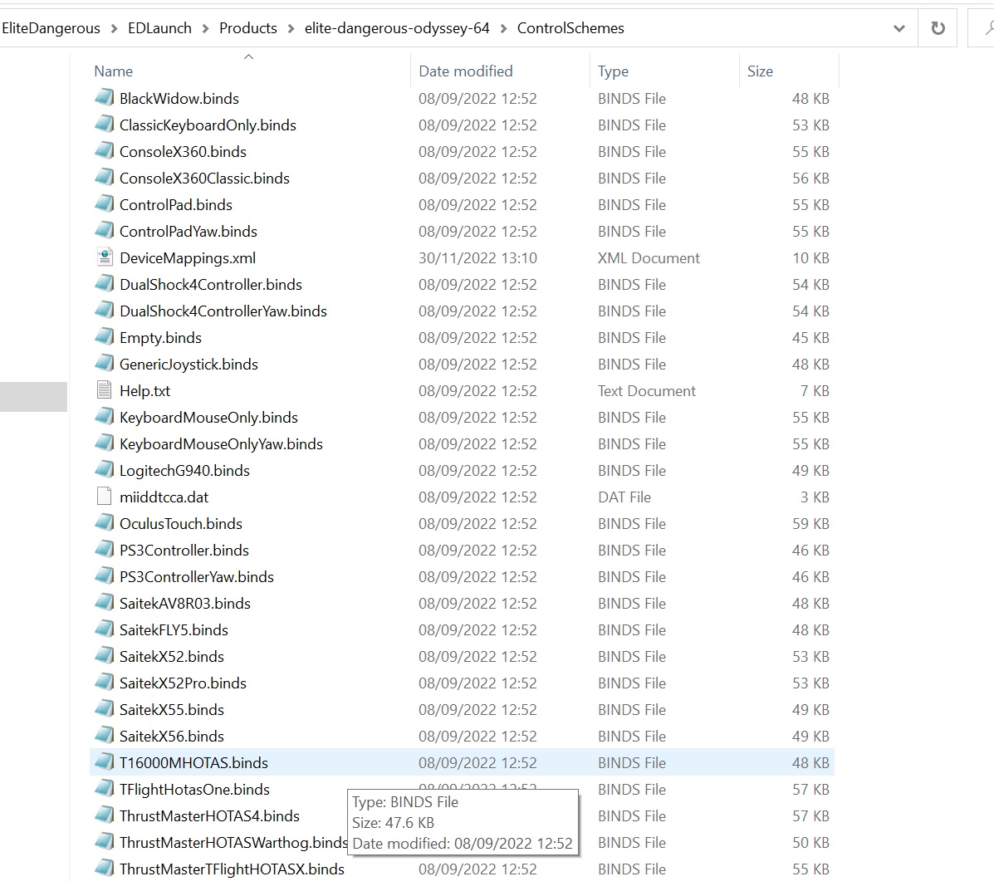The width and height of the screenshot is (994, 896).
Task: Click the ConsoleX360.binds file icon
Action: click(x=105, y=151)
